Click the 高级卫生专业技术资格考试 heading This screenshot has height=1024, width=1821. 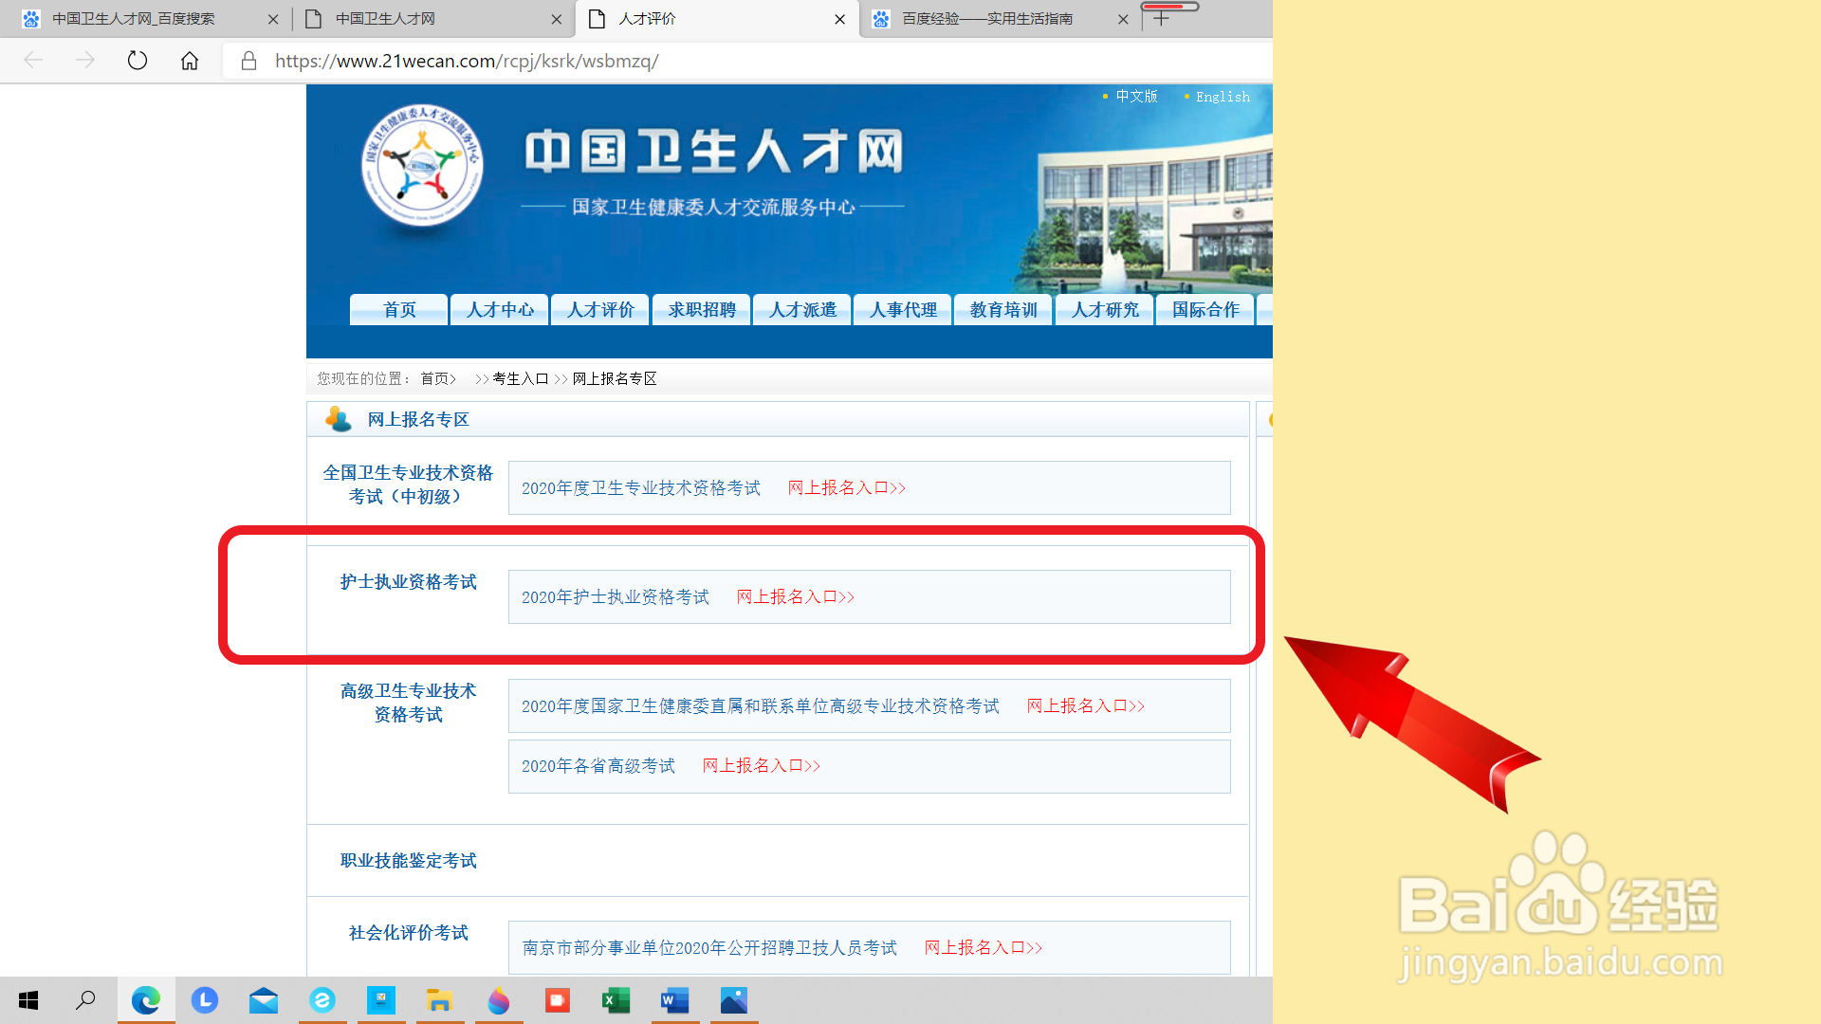point(409,703)
